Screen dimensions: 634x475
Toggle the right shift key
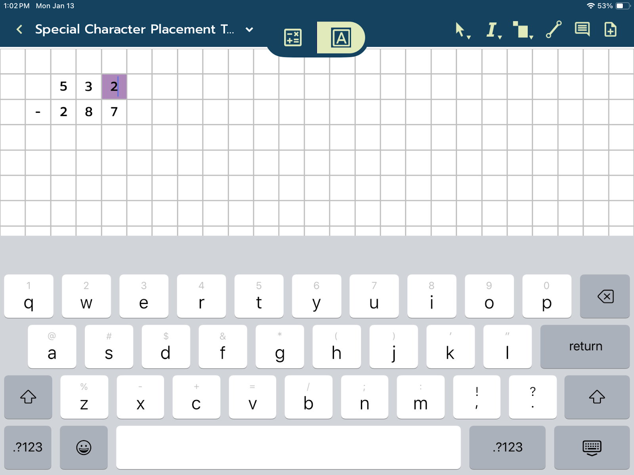[597, 397]
